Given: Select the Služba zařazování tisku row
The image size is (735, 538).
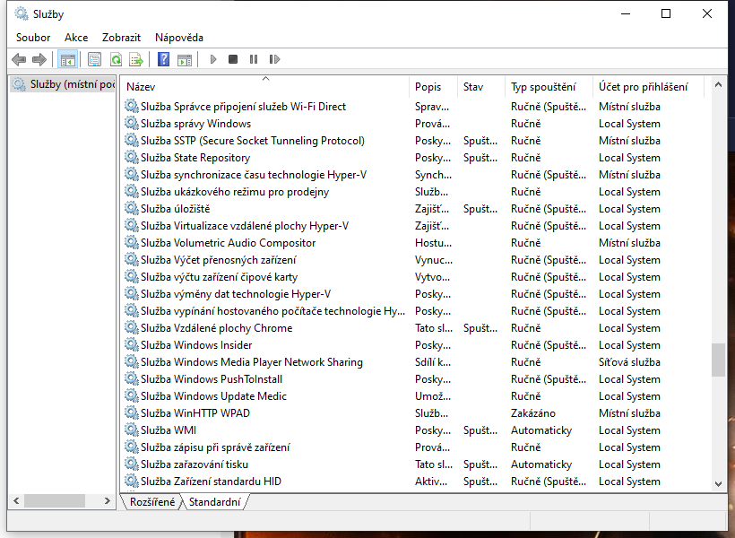Looking at the screenshot, I should [412, 464].
